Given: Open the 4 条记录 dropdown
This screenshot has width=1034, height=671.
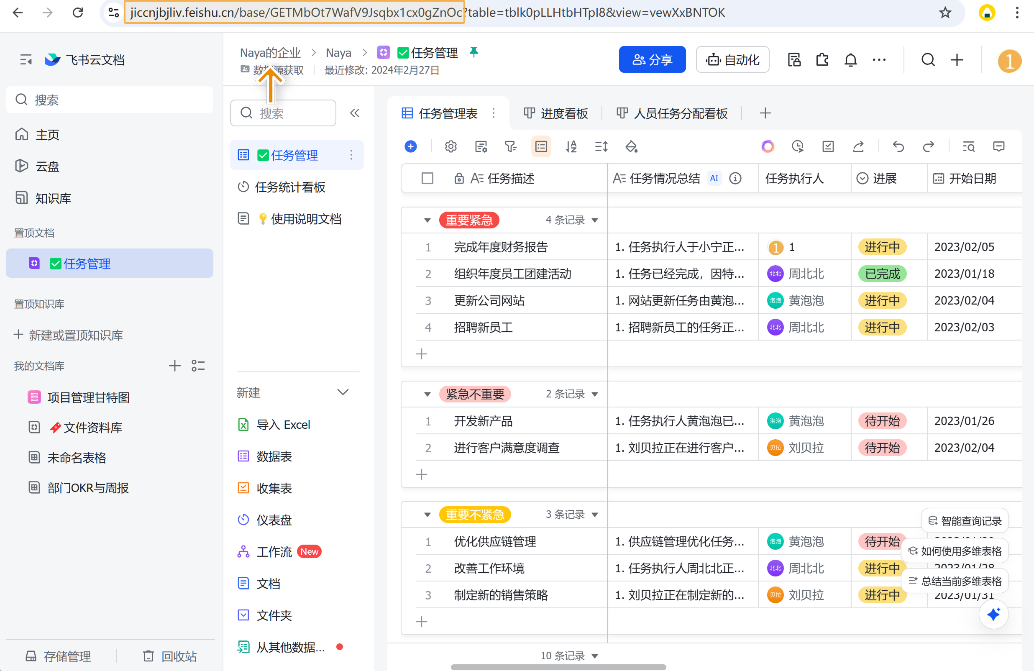Looking at the screenshot, I should pyautogui.click(x=572, y=220).
